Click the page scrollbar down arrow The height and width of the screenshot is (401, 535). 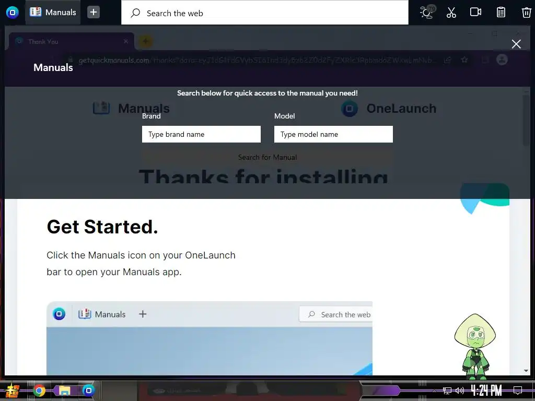[526, 371]
